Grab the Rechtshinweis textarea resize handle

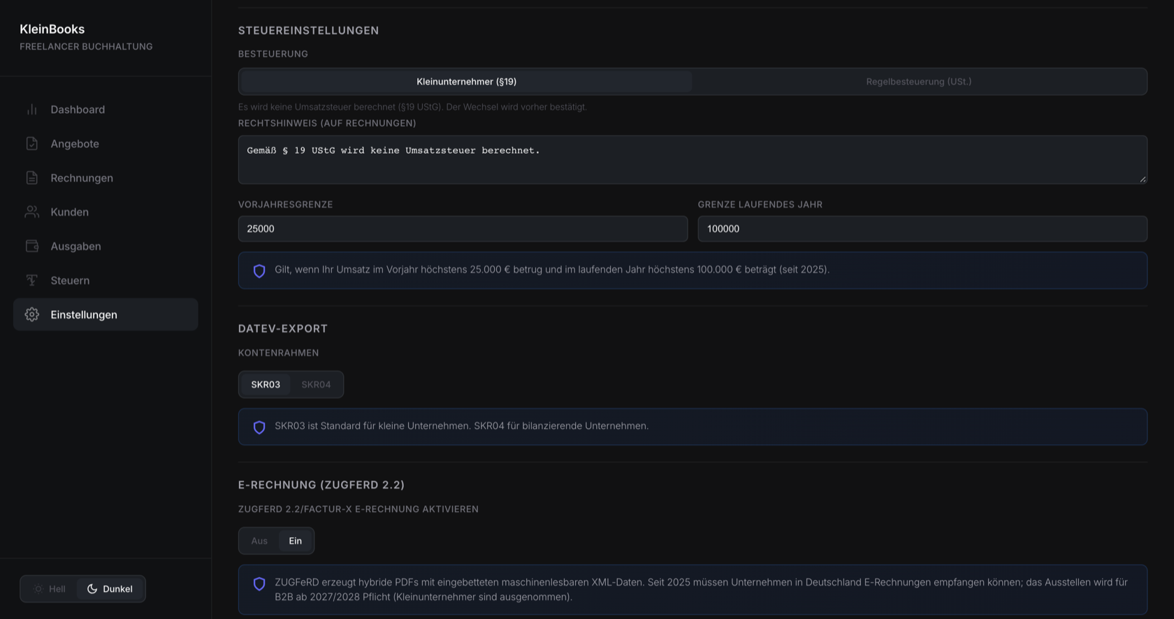click(x=1143, y=180)
